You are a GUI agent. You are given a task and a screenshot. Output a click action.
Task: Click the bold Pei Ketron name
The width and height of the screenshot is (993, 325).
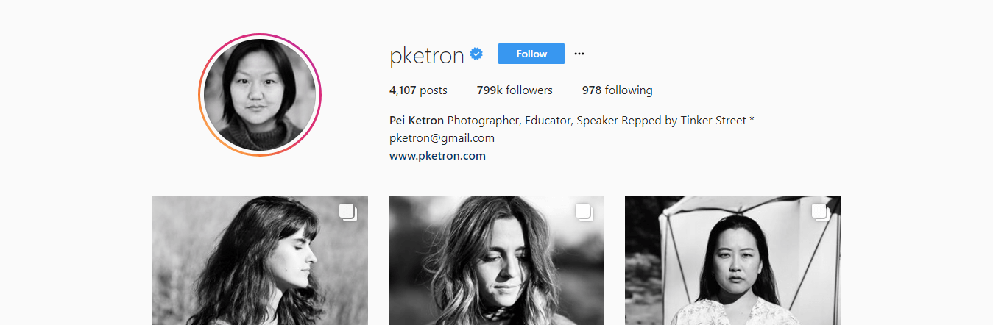(417, 121)
